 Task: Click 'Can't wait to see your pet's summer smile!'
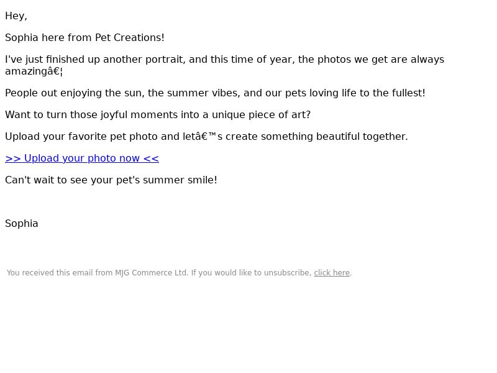tap(111, 180)
